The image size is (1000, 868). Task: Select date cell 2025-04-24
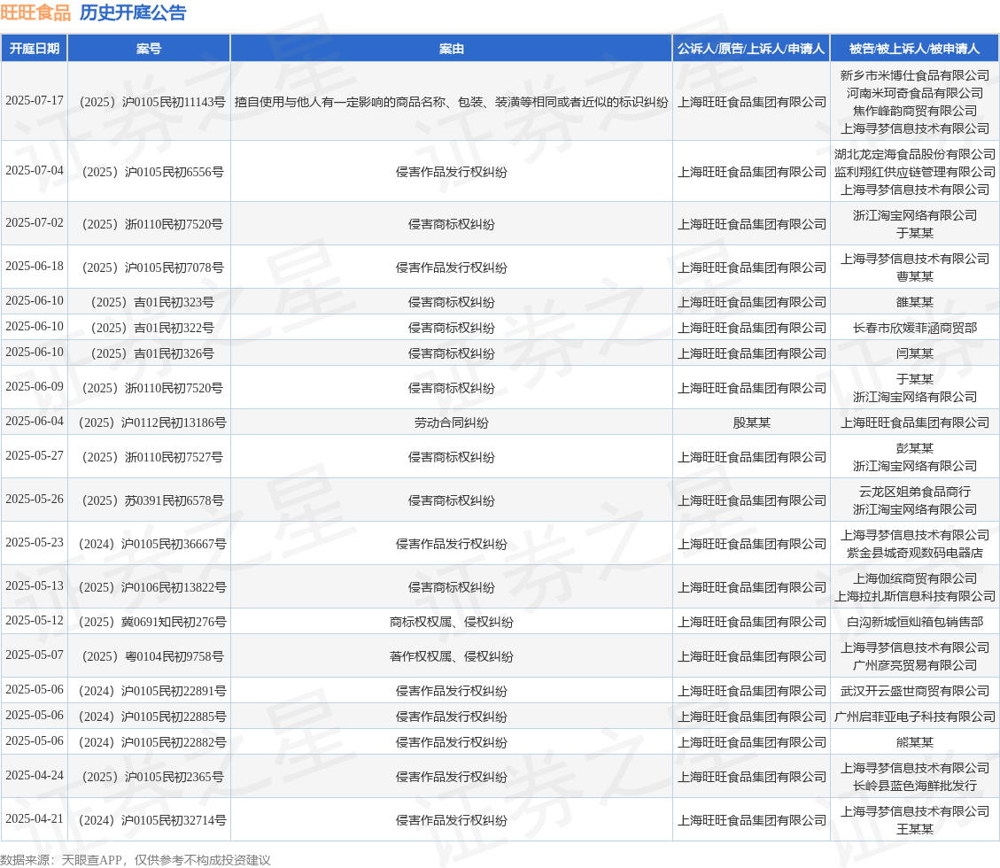pyautogui.click(x=35, y=776)
